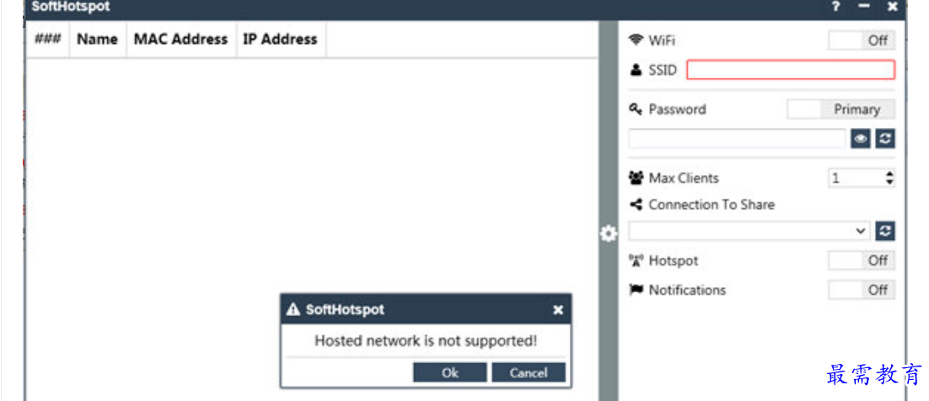Click the warning triangle icon in the dialog
929x401 pixels.
293,310
